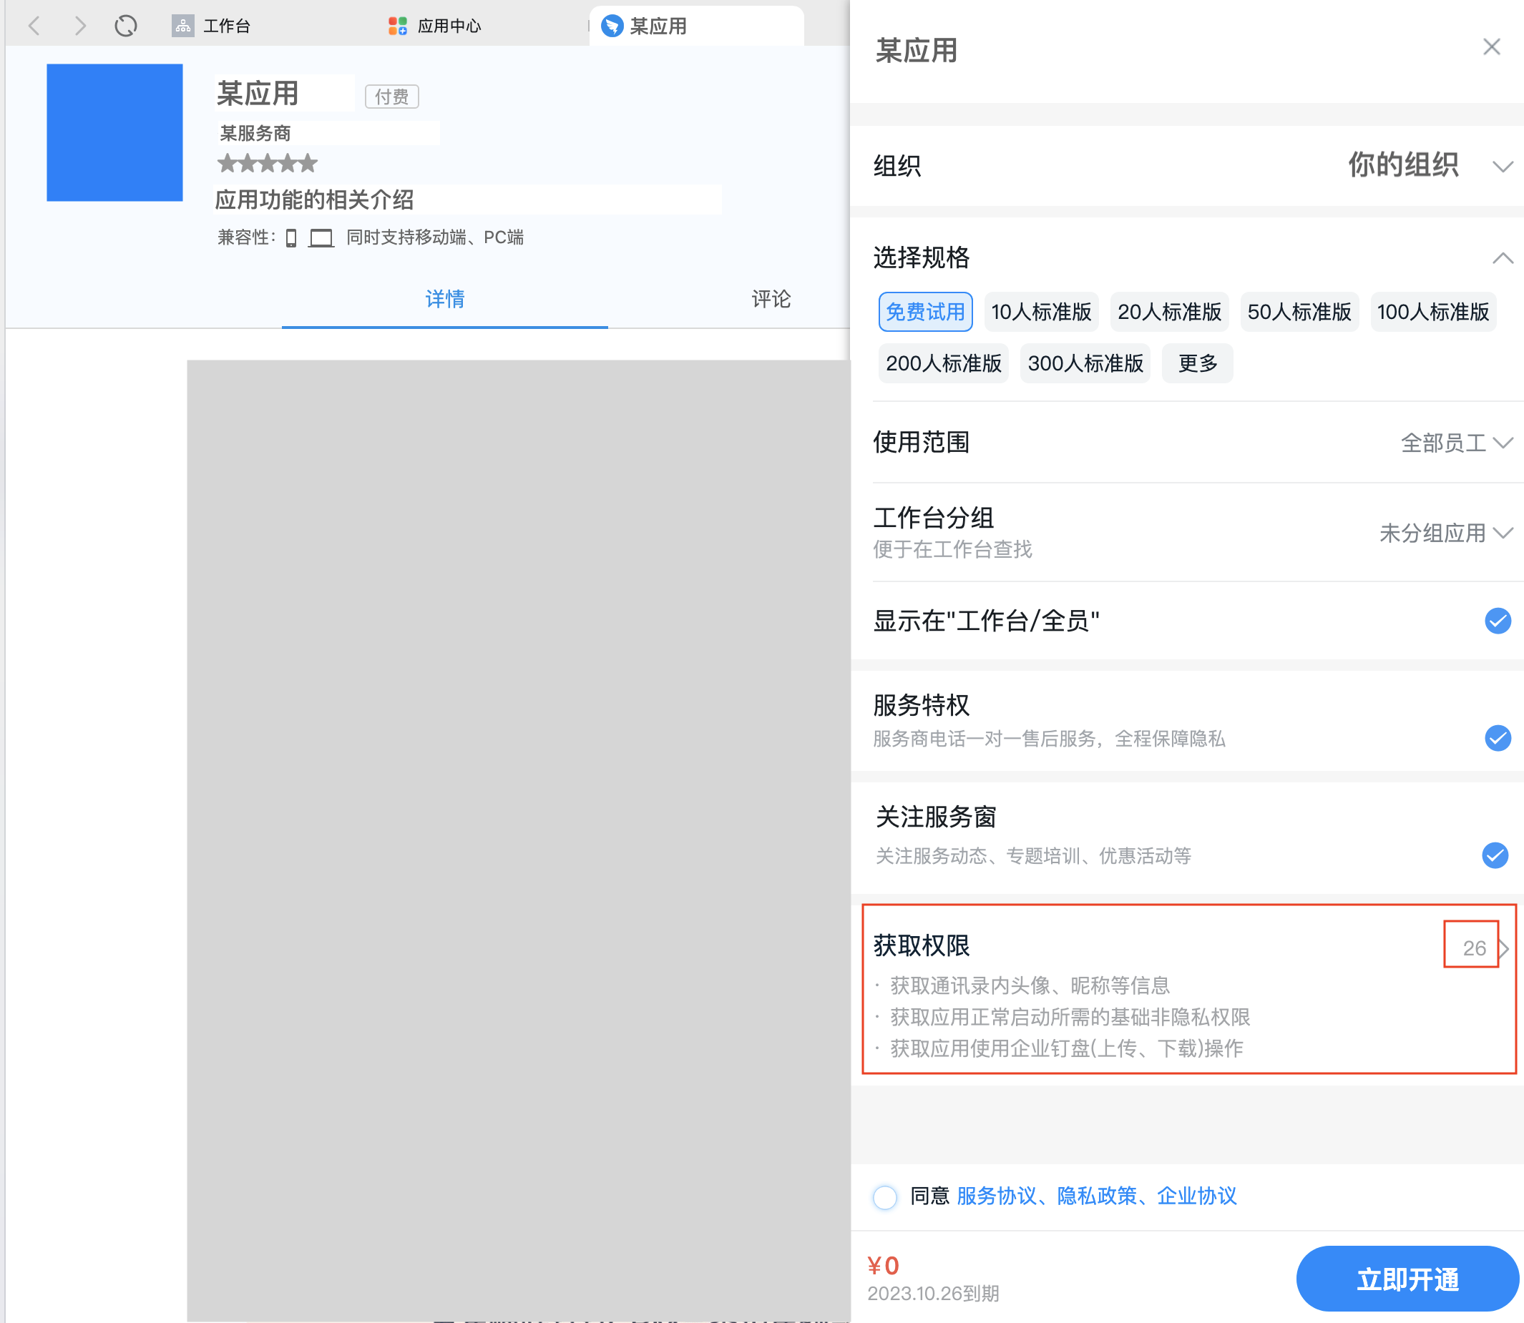
Task: Click the 你的组织 value
Action: pos(1403,165)
